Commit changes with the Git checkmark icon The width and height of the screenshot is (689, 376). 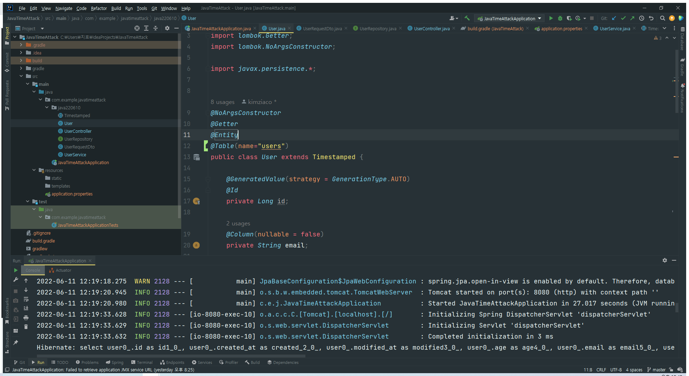pos(623,18)
